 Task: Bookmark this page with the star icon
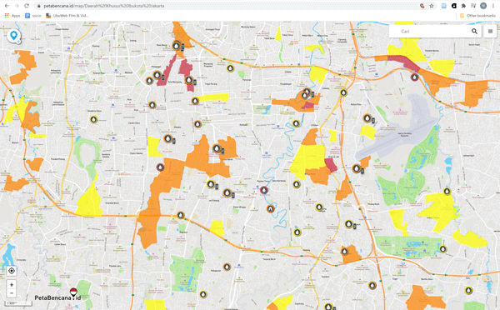[x=432, y=6]
